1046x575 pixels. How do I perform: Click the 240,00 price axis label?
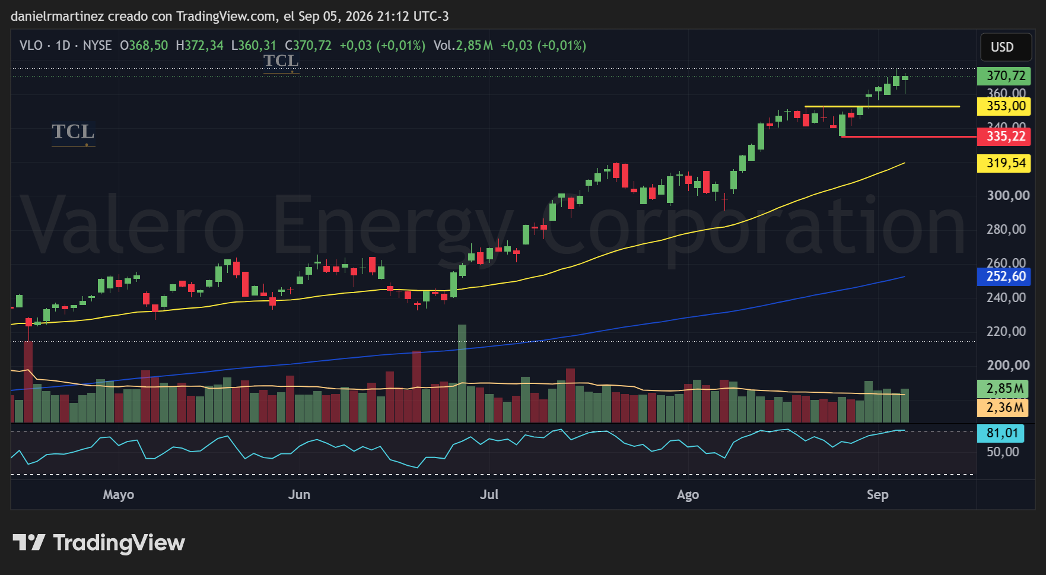click(x=1006, y=298)
